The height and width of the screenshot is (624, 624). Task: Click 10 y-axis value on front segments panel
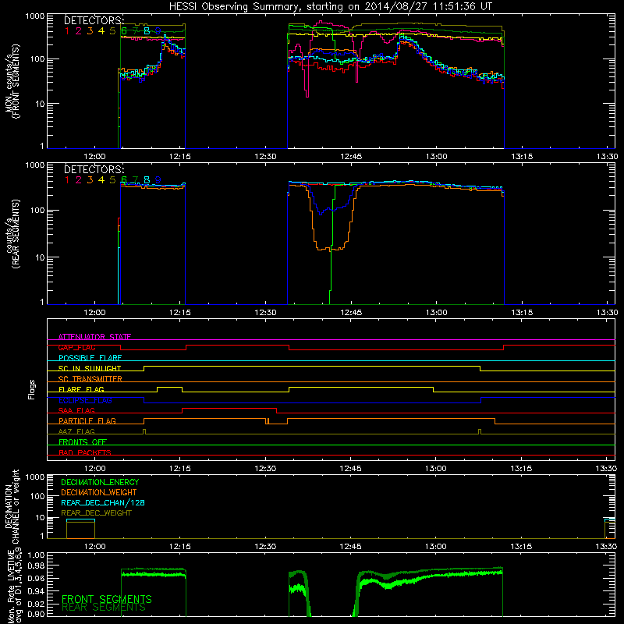point(40,104)
